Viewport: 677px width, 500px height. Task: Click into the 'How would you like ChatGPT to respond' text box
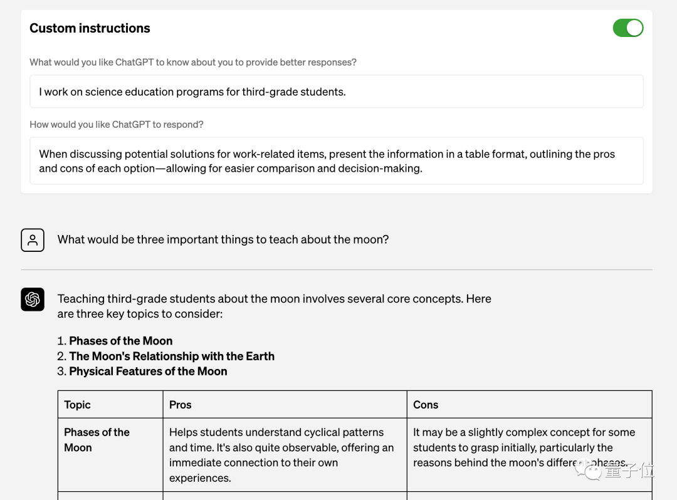click(336, 161)
